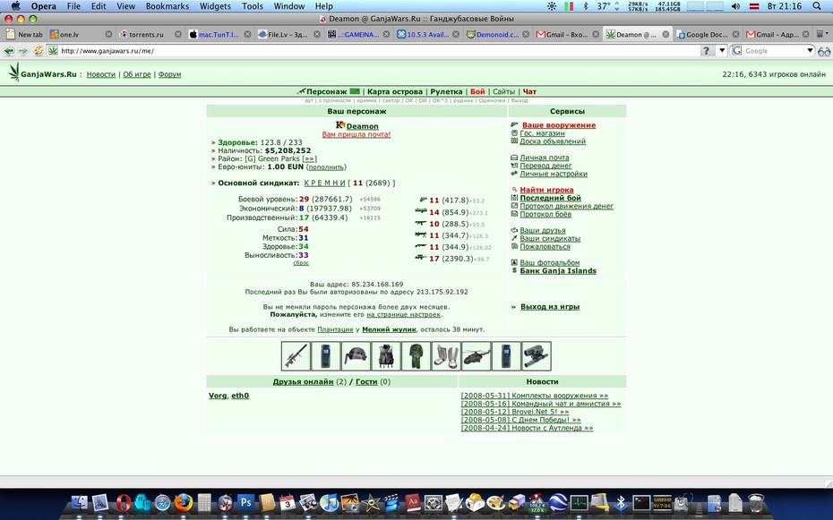Image resolution: width=833 pixels, height=520 pixels.
Task: Open the closed tabs trash dropdown
Action: (821, 35)
